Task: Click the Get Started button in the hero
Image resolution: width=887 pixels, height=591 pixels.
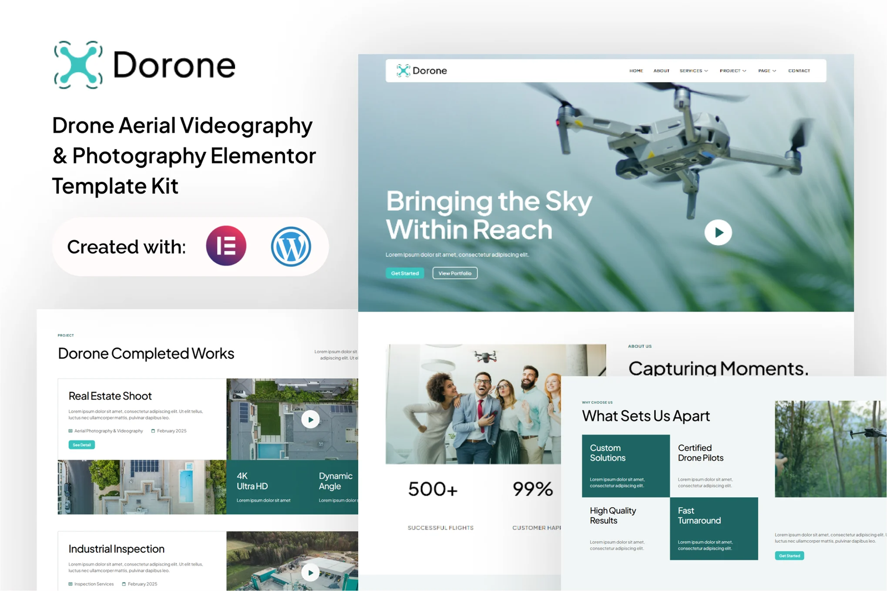Action: [x=405, y=273]
